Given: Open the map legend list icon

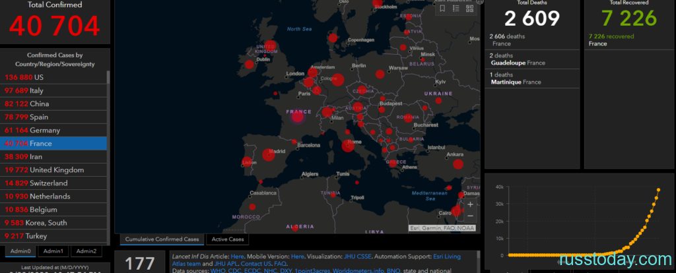Looking at the screenshot, I should (456, 9).
